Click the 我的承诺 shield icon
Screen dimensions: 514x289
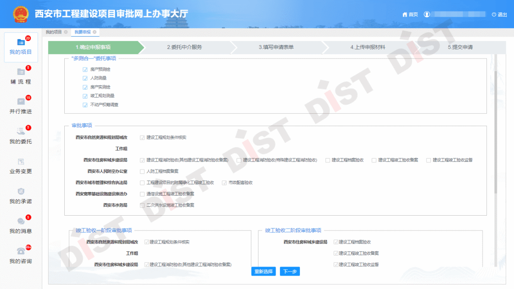click(20, 191)
